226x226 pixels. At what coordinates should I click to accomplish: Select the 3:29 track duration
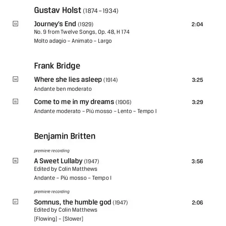197,102
